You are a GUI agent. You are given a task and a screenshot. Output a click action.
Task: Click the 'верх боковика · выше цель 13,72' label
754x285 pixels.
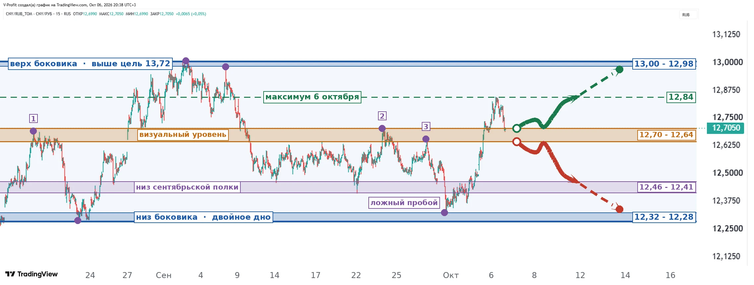90,64
